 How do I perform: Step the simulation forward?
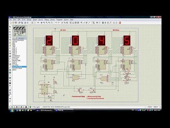point(17,107)
